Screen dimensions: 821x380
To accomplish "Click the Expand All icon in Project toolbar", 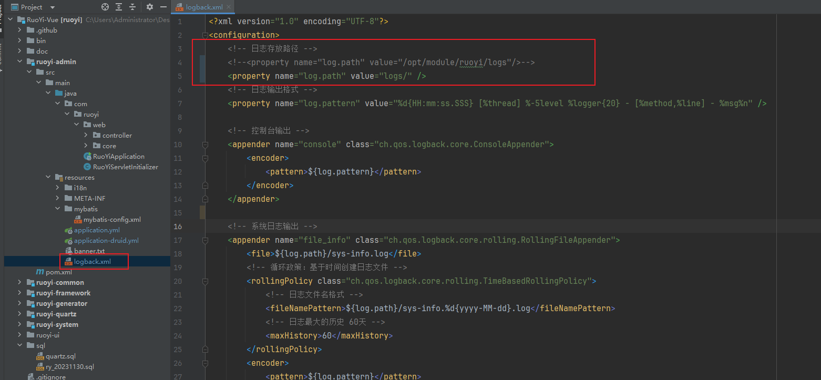I will coord(119,7).
